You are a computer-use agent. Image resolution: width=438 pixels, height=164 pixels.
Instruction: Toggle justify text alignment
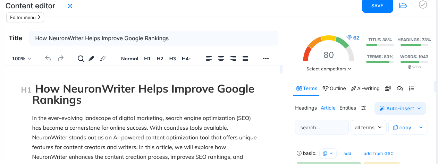click(245, 59)
